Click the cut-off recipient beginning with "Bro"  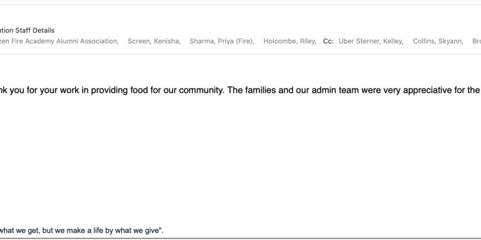point(476,41)
